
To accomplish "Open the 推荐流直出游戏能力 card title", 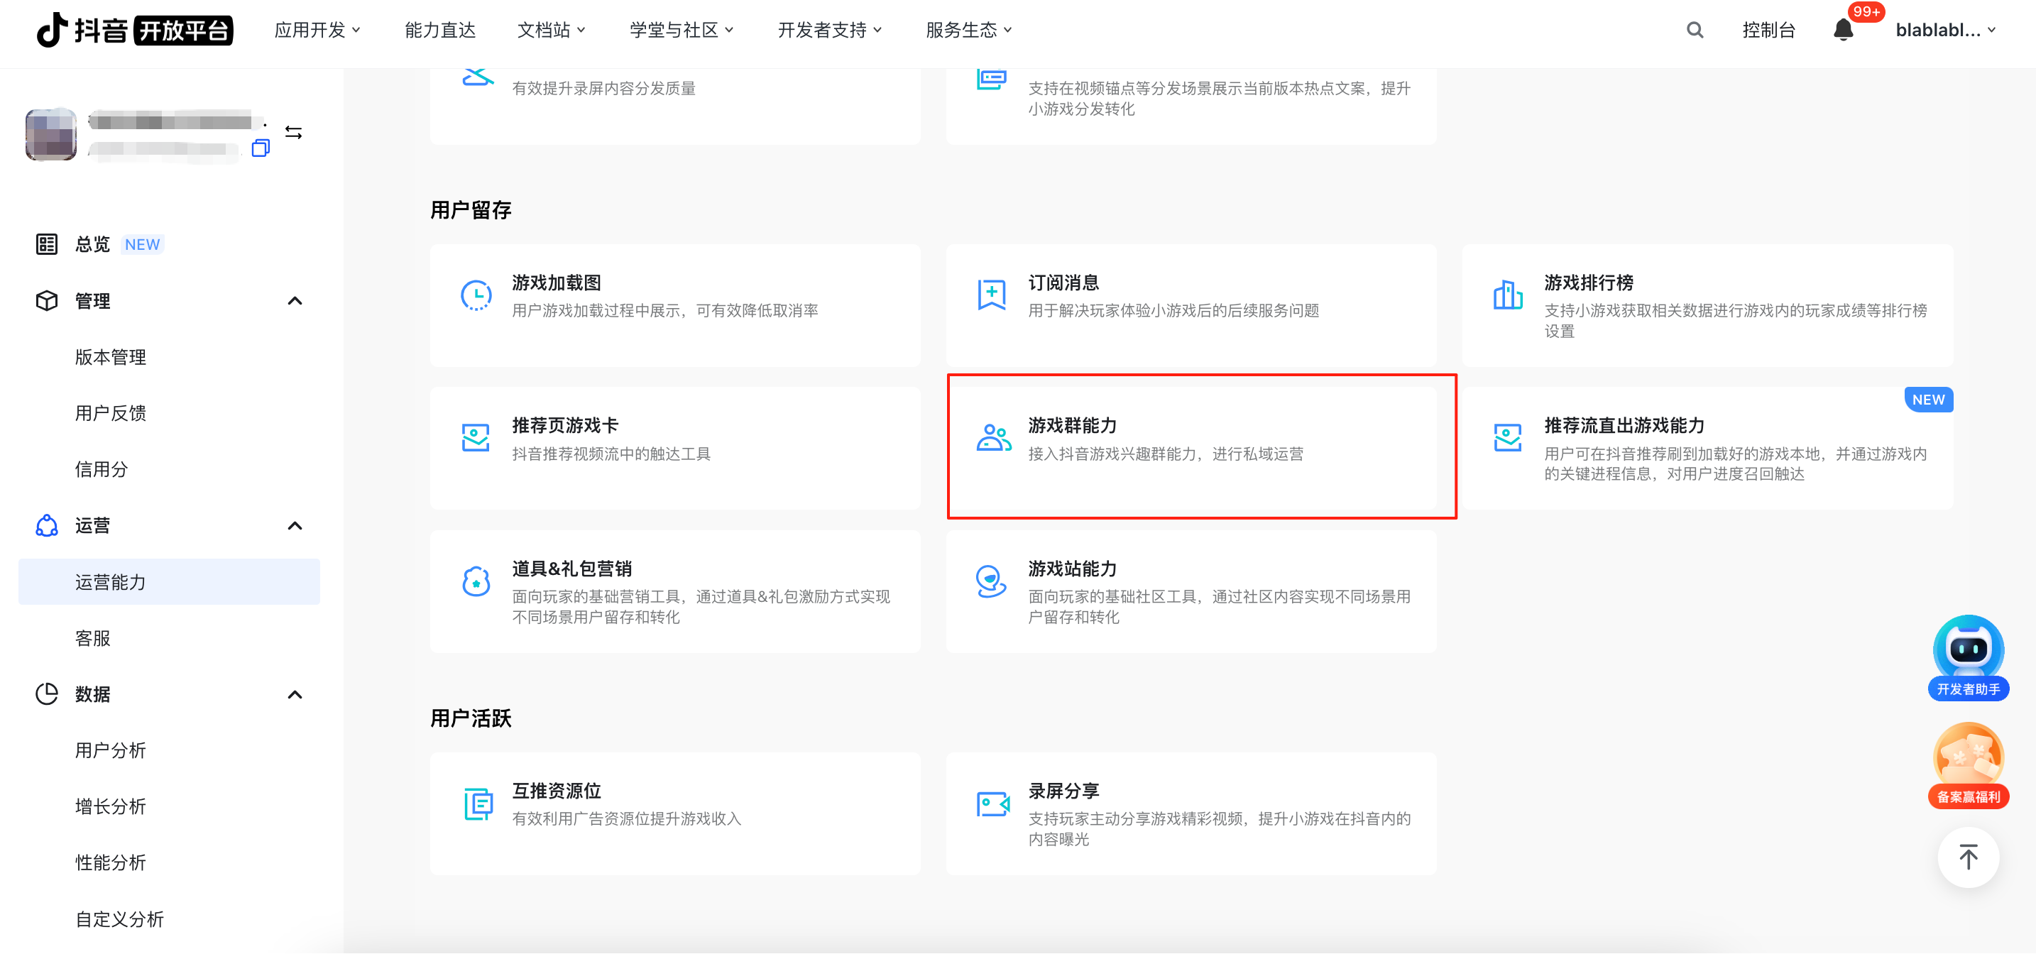I will (x=1624, y=425).
